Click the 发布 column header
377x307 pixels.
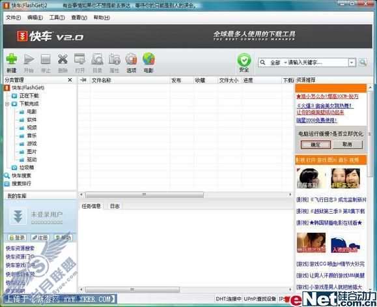182,80
